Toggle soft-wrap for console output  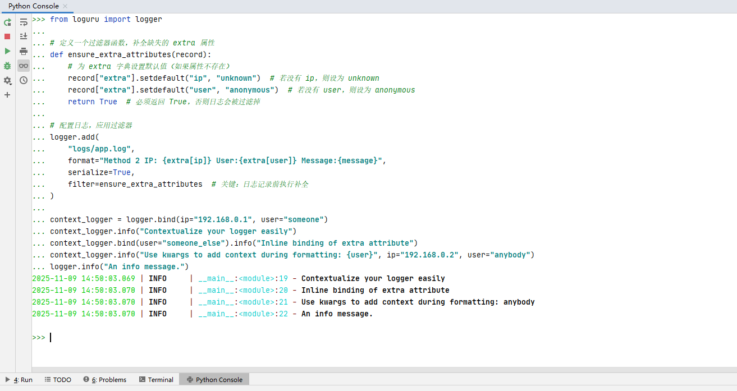pyautogui.click(x=23, y=22)
